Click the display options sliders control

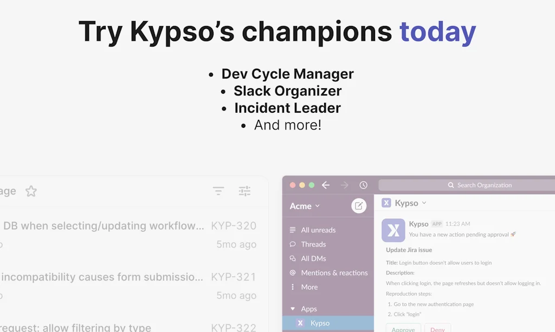(x=244, y=191)
